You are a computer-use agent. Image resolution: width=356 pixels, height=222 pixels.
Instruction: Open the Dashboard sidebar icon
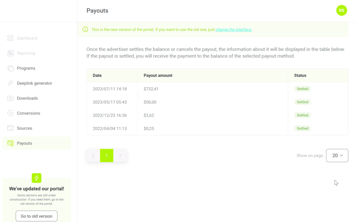pyautogui.click(x=10, y=38)
